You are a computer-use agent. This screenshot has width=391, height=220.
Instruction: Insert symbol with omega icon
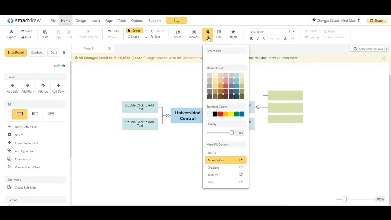tap(292, 39)
